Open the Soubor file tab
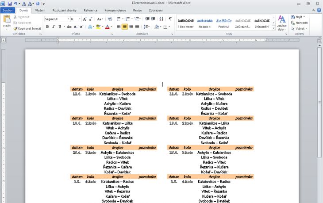This screenshot has height=203, width=323. pyautogui.click(x=8, y=10)
